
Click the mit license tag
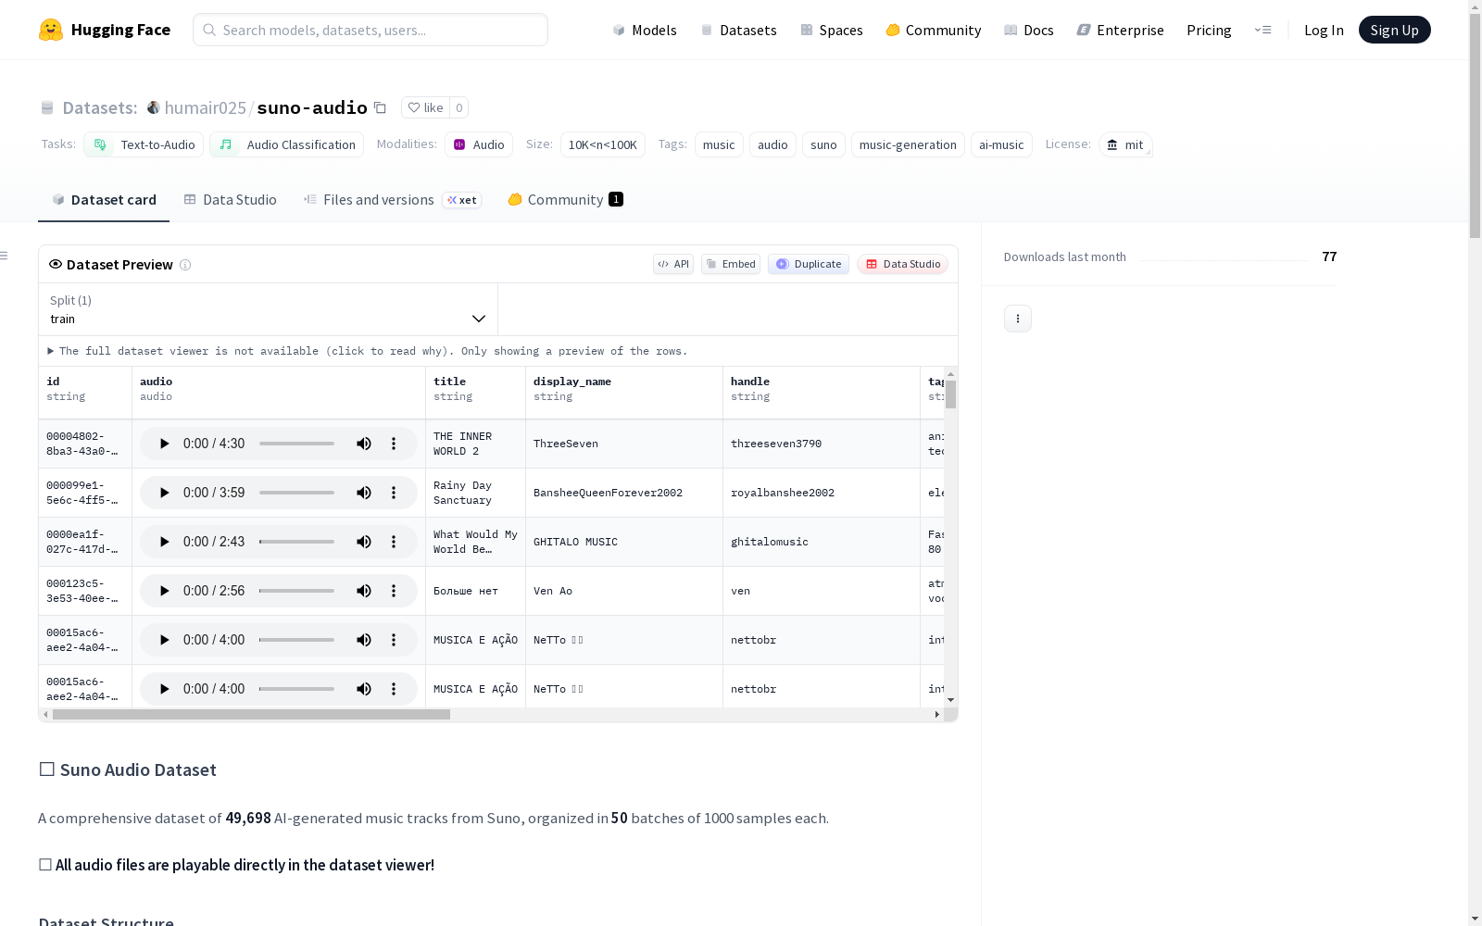[1125, 144]
